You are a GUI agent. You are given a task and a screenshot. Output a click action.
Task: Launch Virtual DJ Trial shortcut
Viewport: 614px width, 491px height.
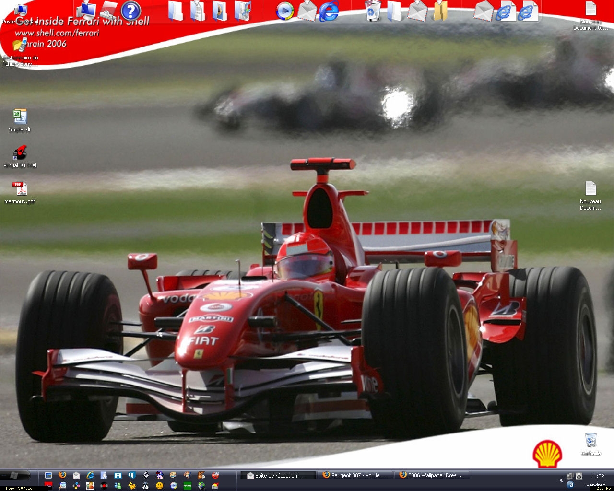coord(20,153)
